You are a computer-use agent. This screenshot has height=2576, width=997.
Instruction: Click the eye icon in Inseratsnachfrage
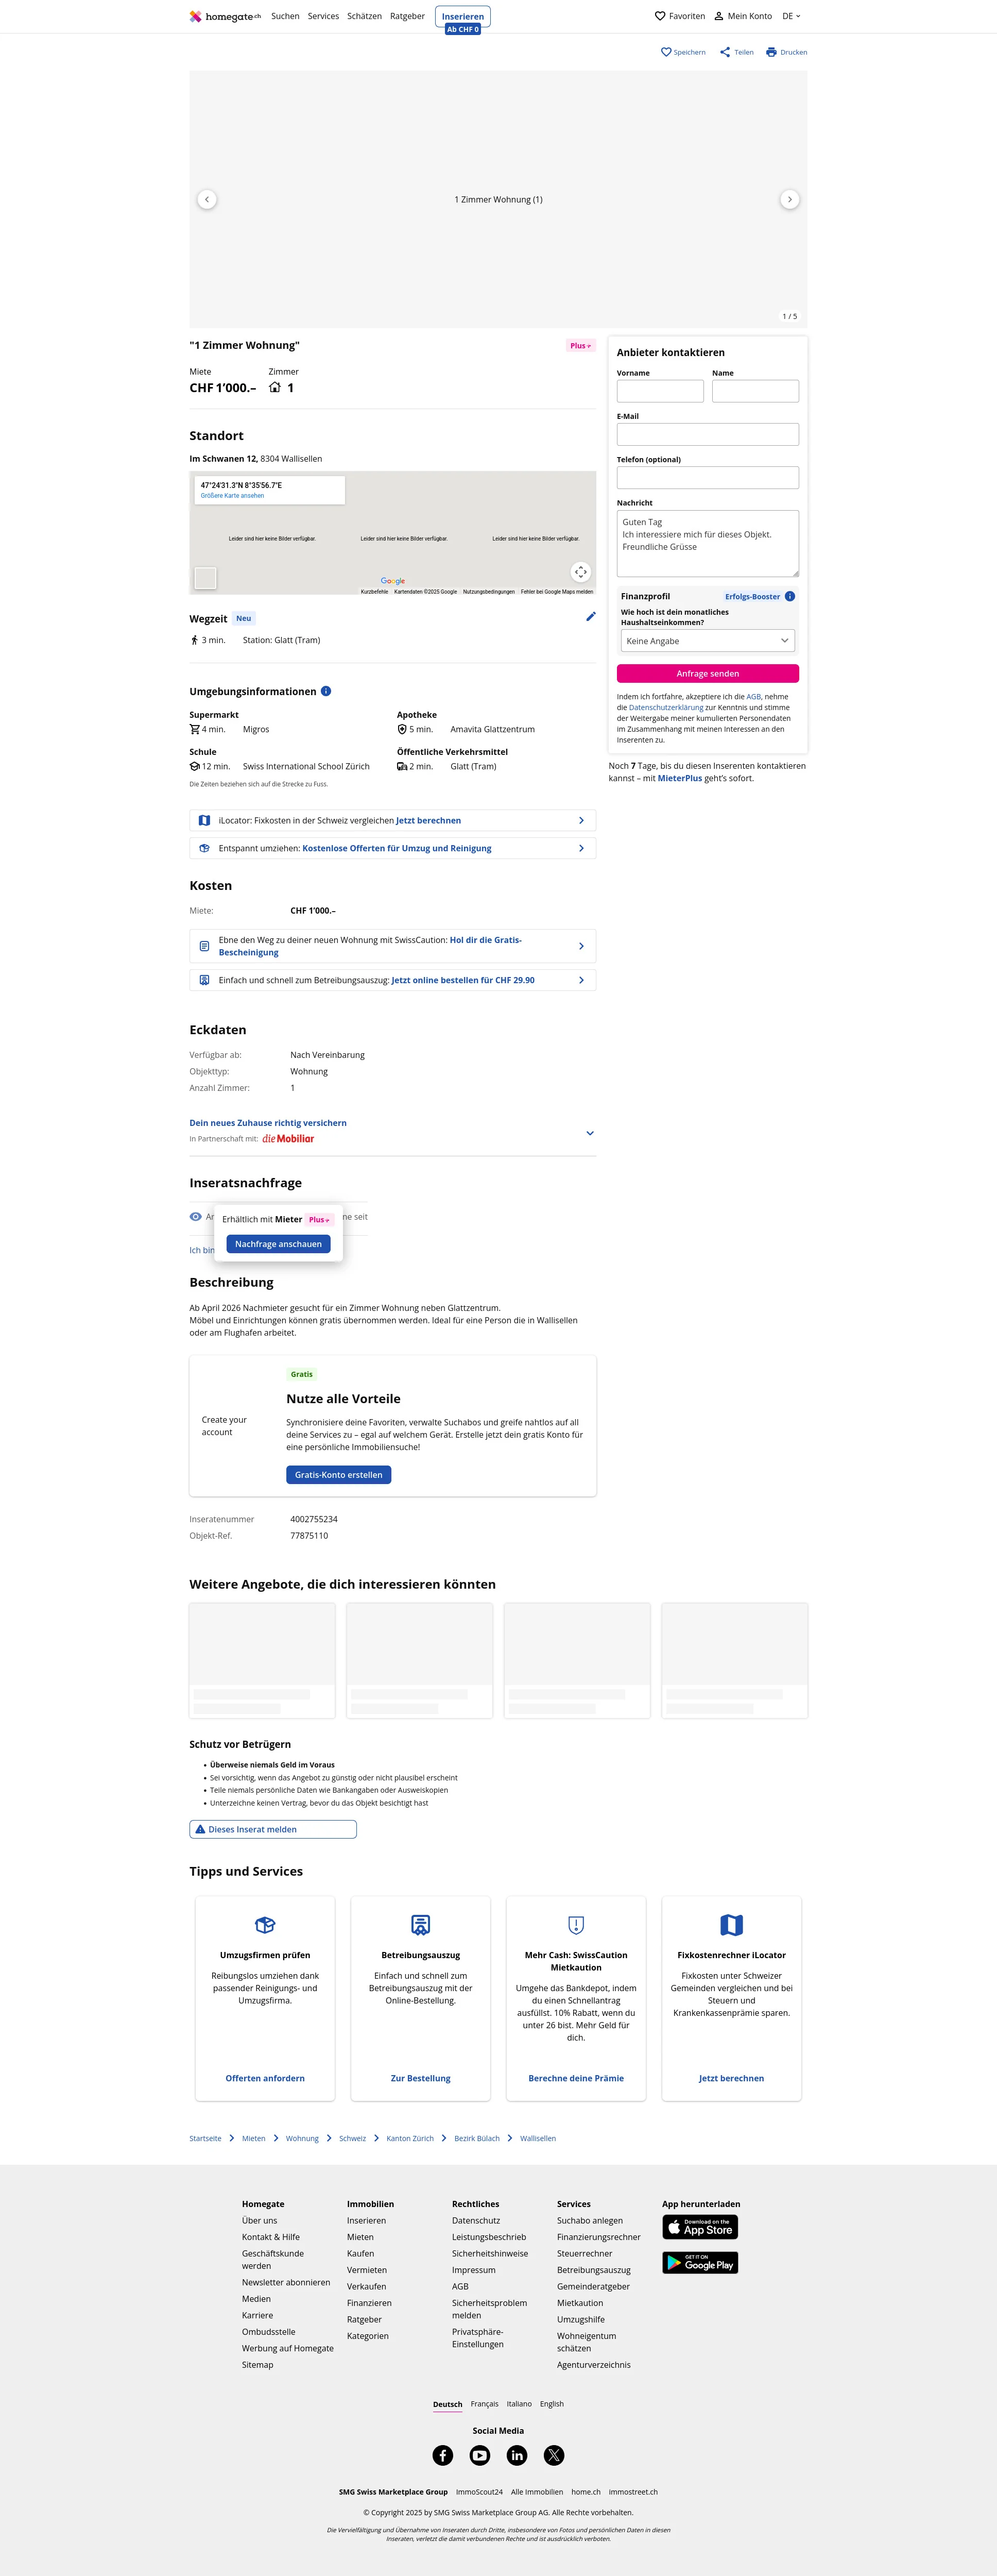pos(196,1217)
